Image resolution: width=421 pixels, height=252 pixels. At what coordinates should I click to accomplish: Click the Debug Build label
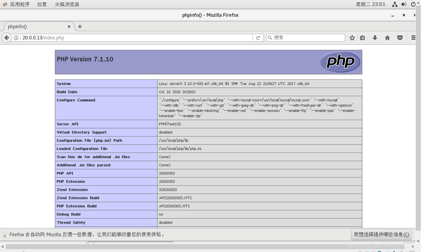(68, 214)
